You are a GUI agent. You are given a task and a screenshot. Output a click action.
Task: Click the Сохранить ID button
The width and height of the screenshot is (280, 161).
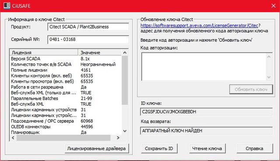pyautogui.click(x=159, y=148)
